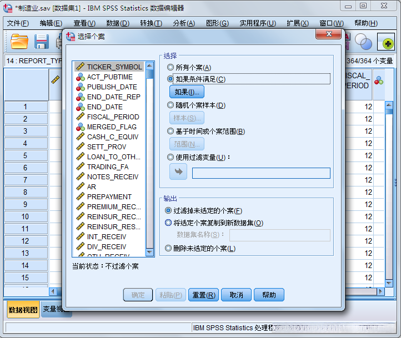Select TRADING_FA variable in the list

pyautogui.click(x=109, y=167)
